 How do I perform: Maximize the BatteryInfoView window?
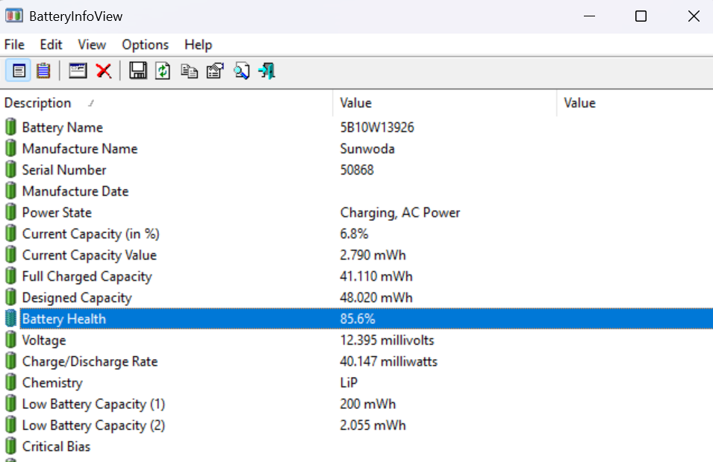pyautogui.click(x=641, y=16)
